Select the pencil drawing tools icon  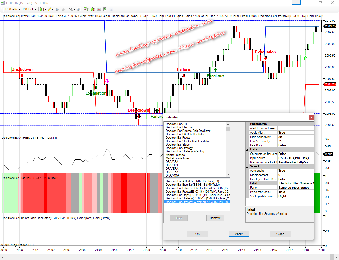(50, 9)
